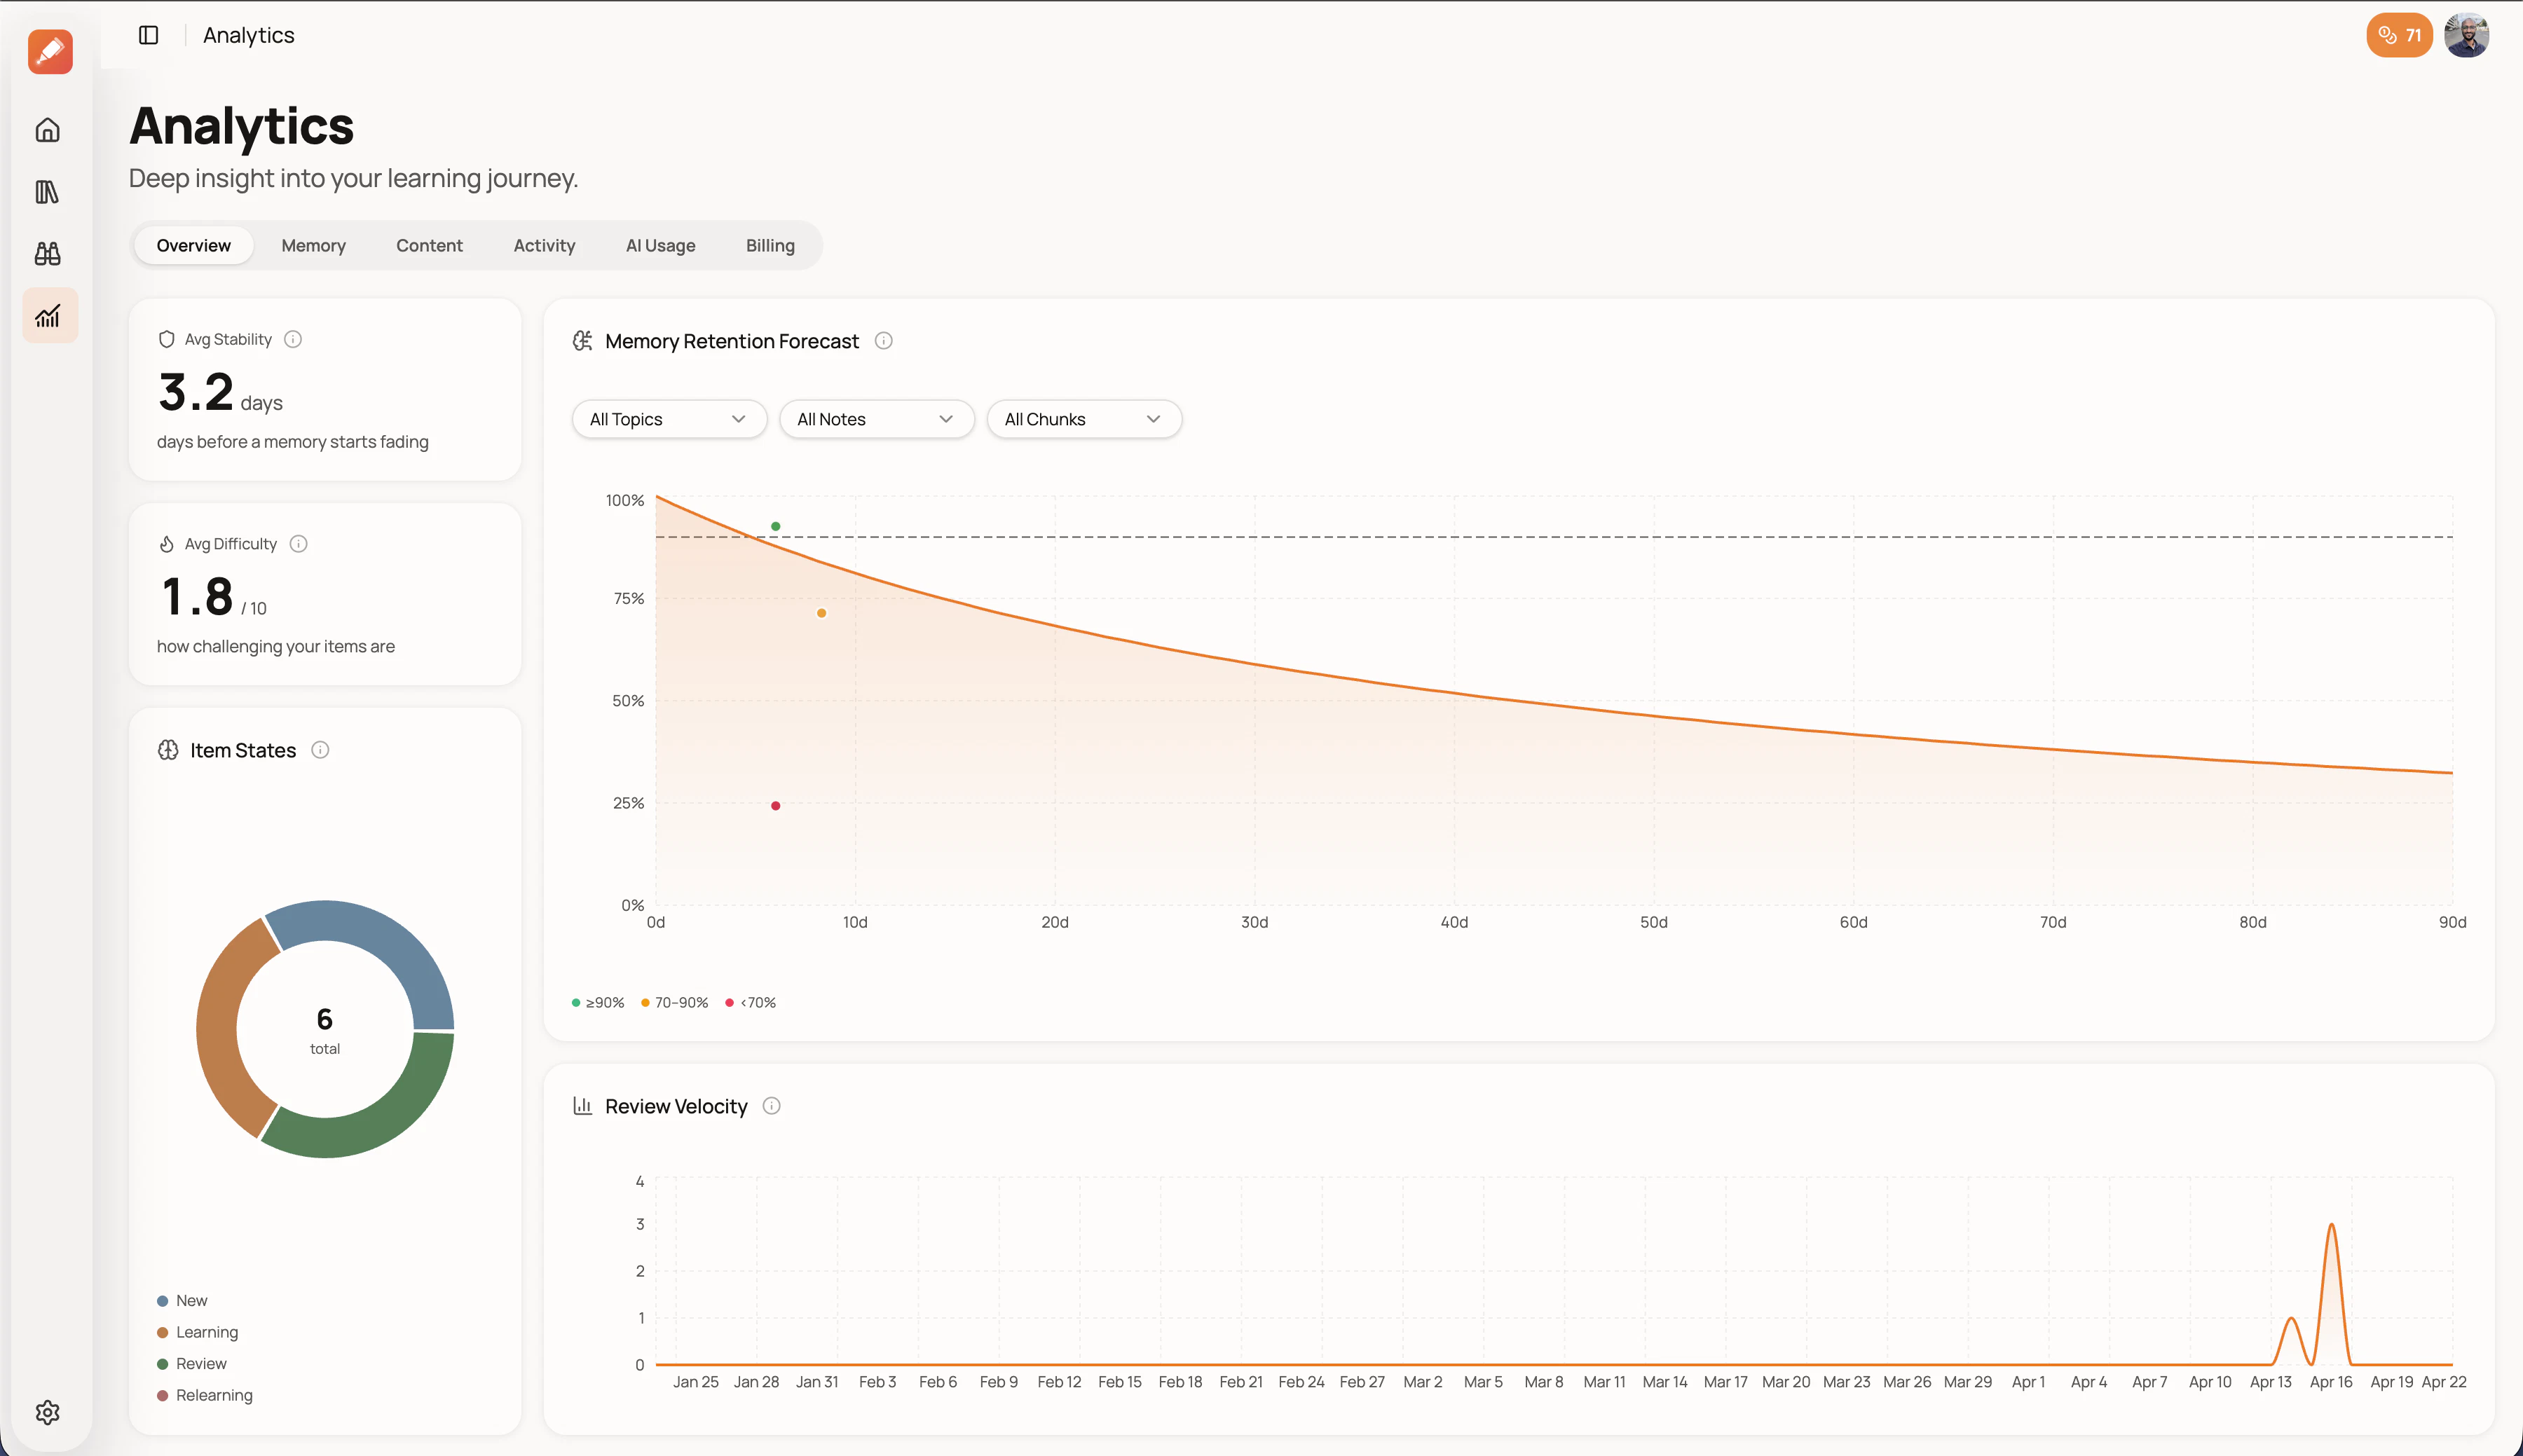This screenshot has height=1456, width=2523.
Task: Switch to the Memory tab
Action: click(x=313, y=246)
